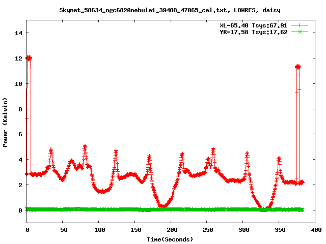Select the YR-17.58 Tsys:17.62 legend label

click(x=254, y=32)
